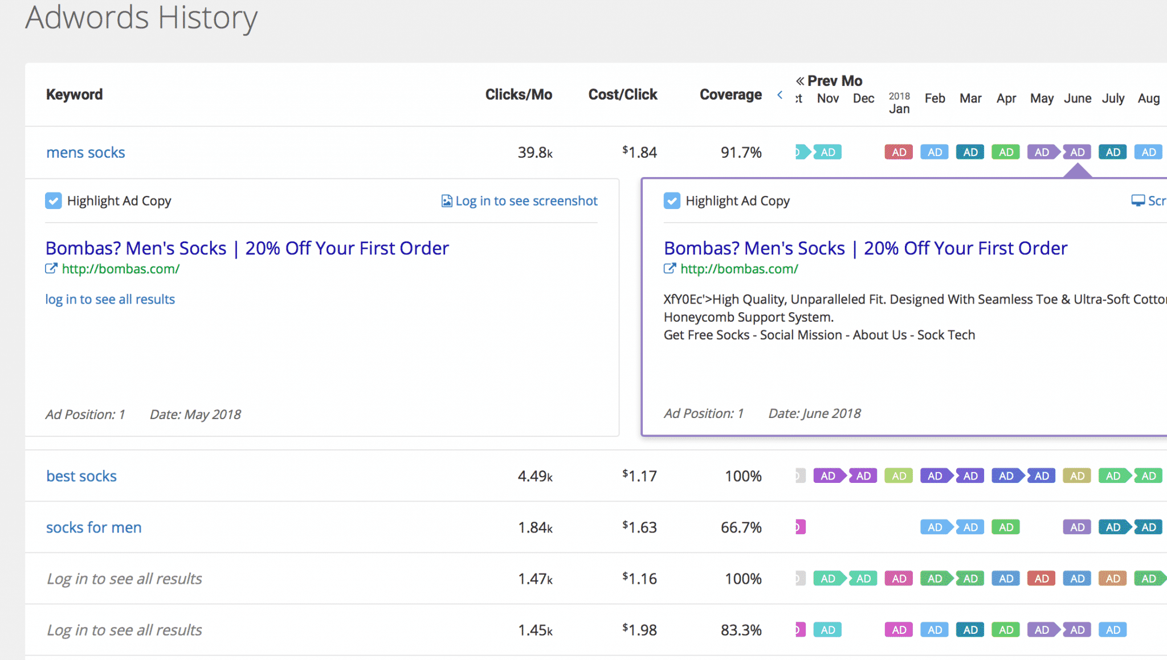The image size is (1167, 660).
Task: Click the June month header
Action: [x=1078, y=99]
